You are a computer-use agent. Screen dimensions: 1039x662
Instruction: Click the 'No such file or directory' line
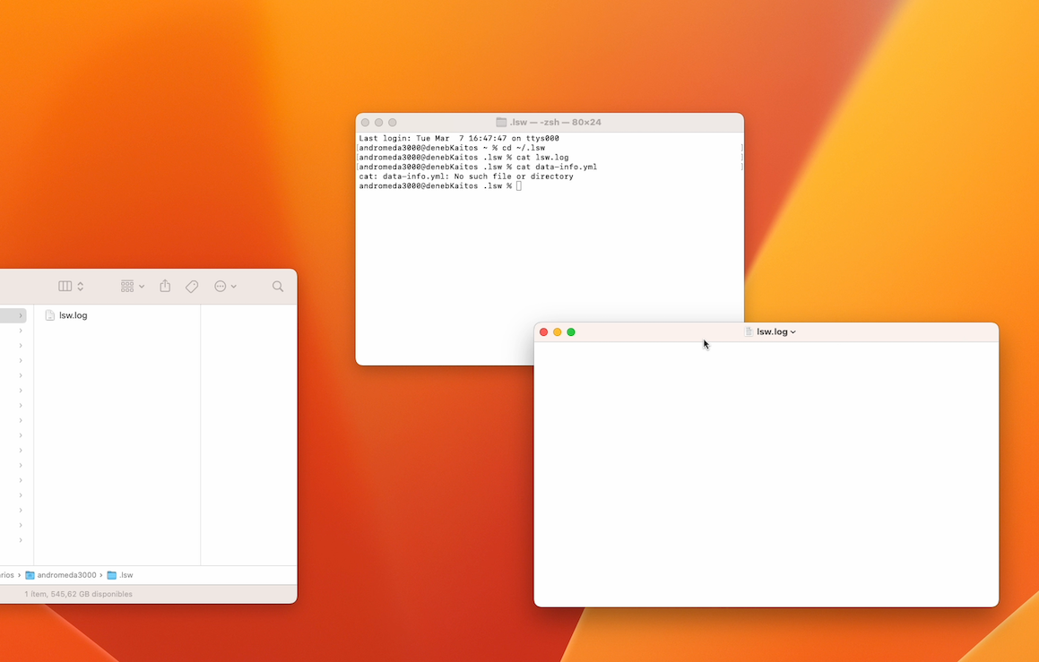coord(466,176)
